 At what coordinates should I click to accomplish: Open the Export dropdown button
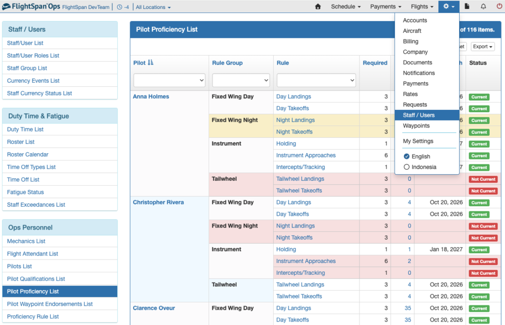[482, 47]
